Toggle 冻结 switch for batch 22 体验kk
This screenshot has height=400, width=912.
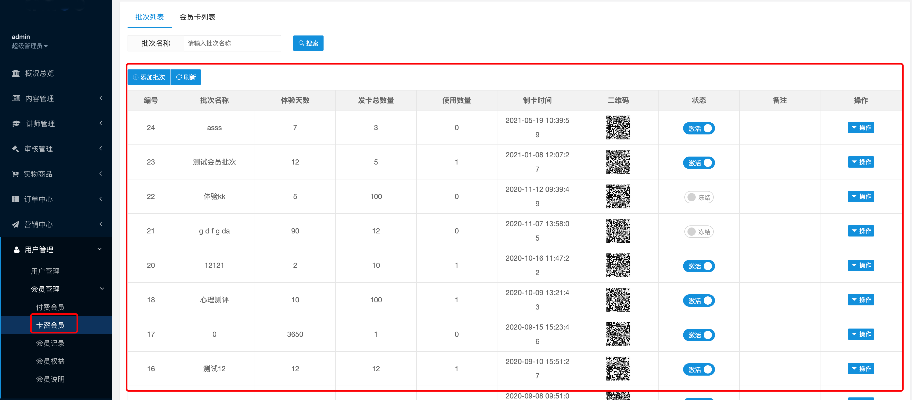pyautogui.click(x=699, y=197)
